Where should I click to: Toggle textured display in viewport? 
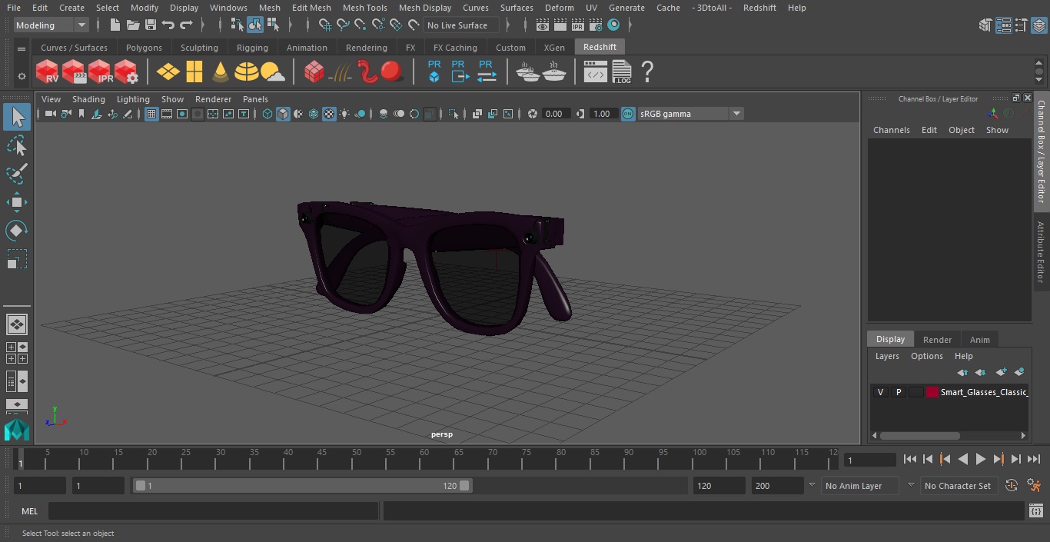pos(329,114)
